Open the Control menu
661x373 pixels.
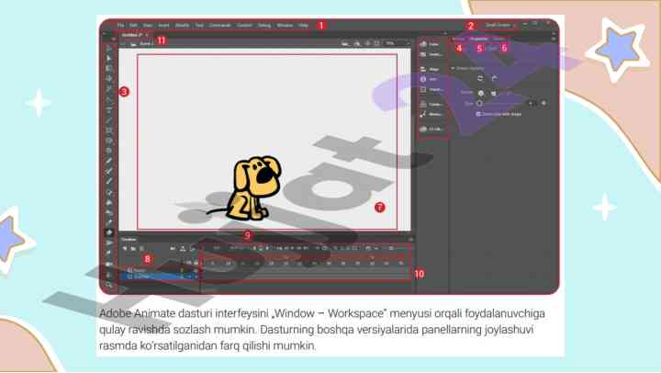(x=244, y=26)
